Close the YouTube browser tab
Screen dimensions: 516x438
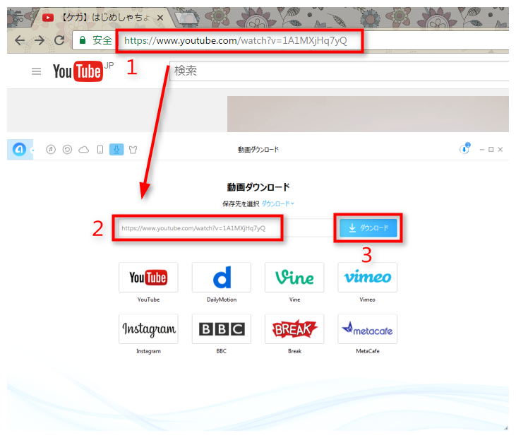[160, 18]
